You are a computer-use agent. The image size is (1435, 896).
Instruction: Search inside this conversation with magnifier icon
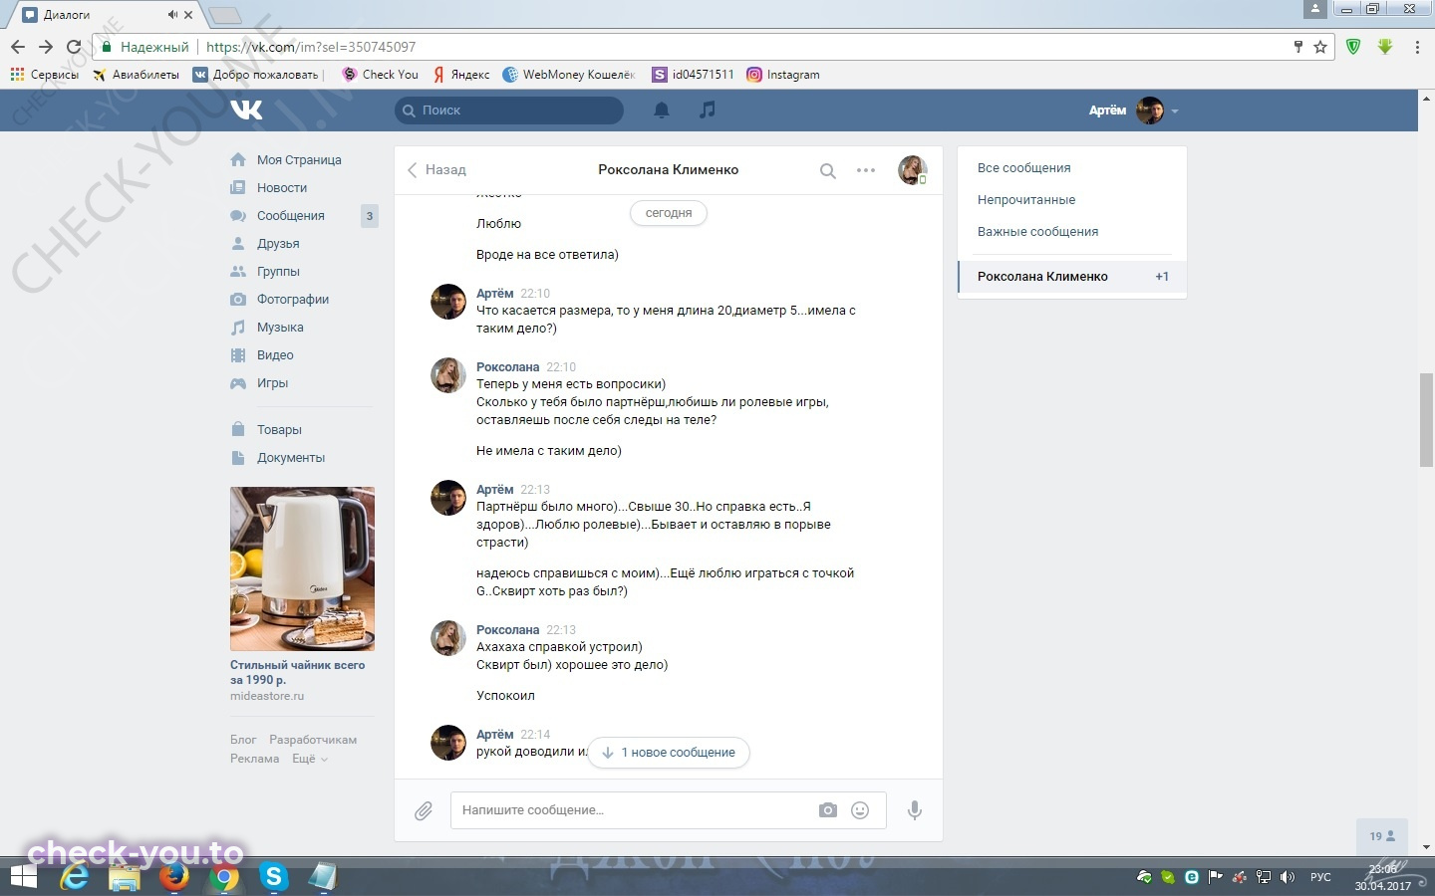click(827, 170)
